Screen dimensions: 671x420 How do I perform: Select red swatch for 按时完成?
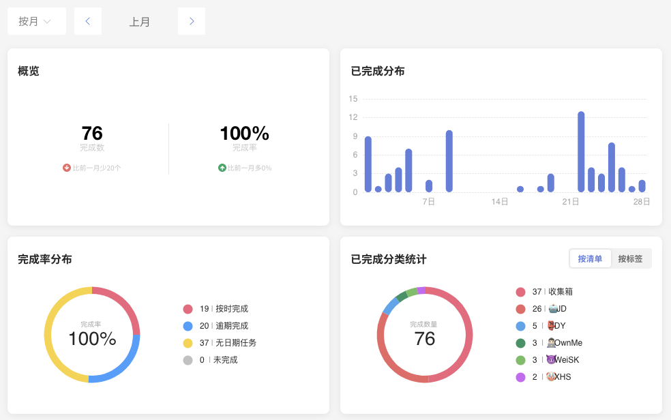point(188,309)
